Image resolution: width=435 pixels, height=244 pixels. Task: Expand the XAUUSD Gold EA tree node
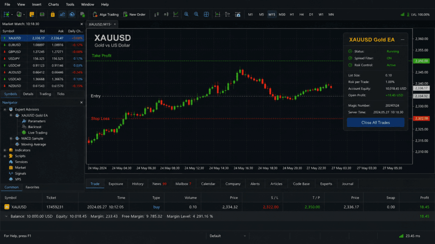11,115
